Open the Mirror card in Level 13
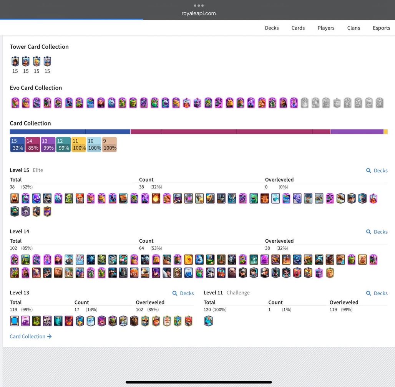 [15, 321]
